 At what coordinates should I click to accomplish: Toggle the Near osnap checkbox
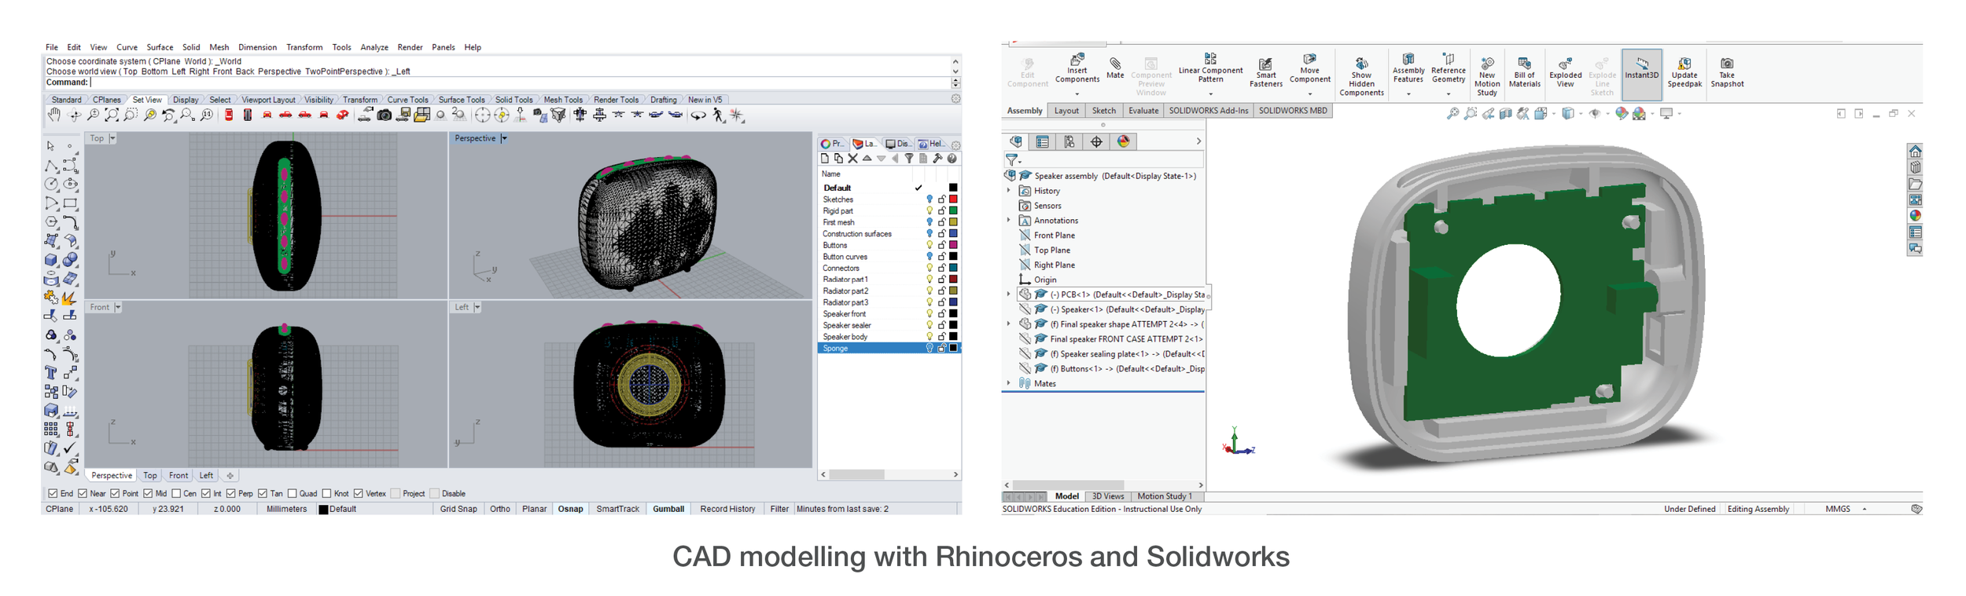[83, 494]
